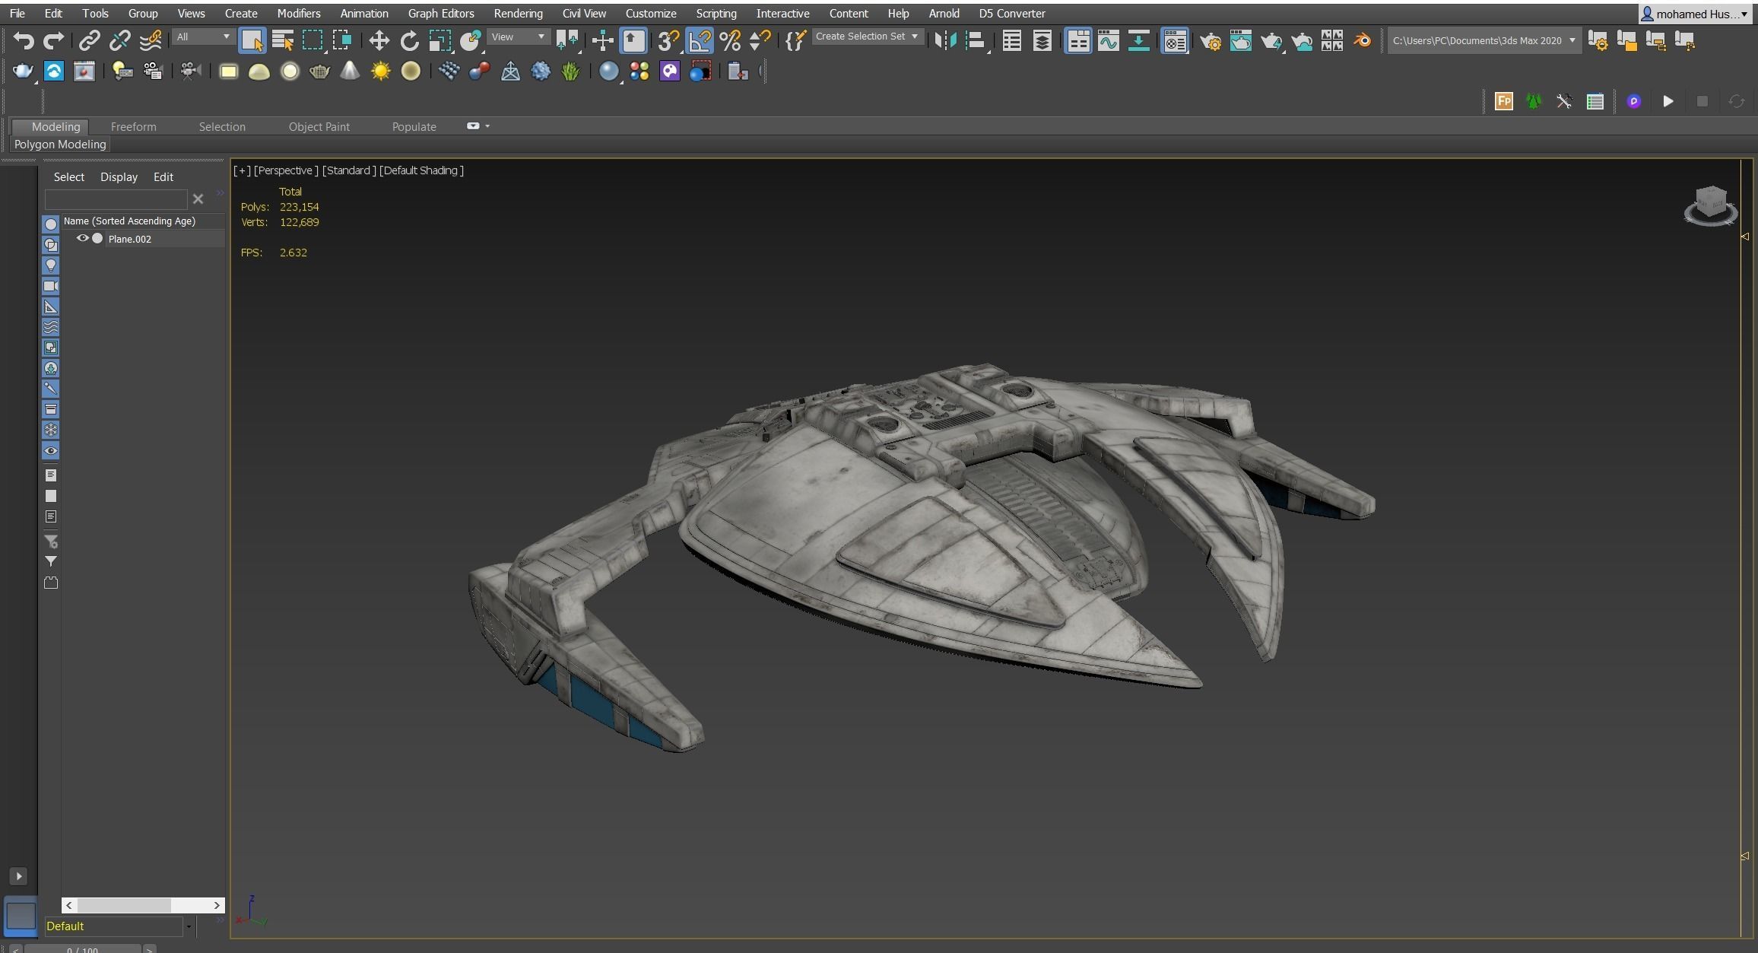Screen dimensions: 1758x953
Task: Open the Scene Explorer Display menu
Action: 119,176
